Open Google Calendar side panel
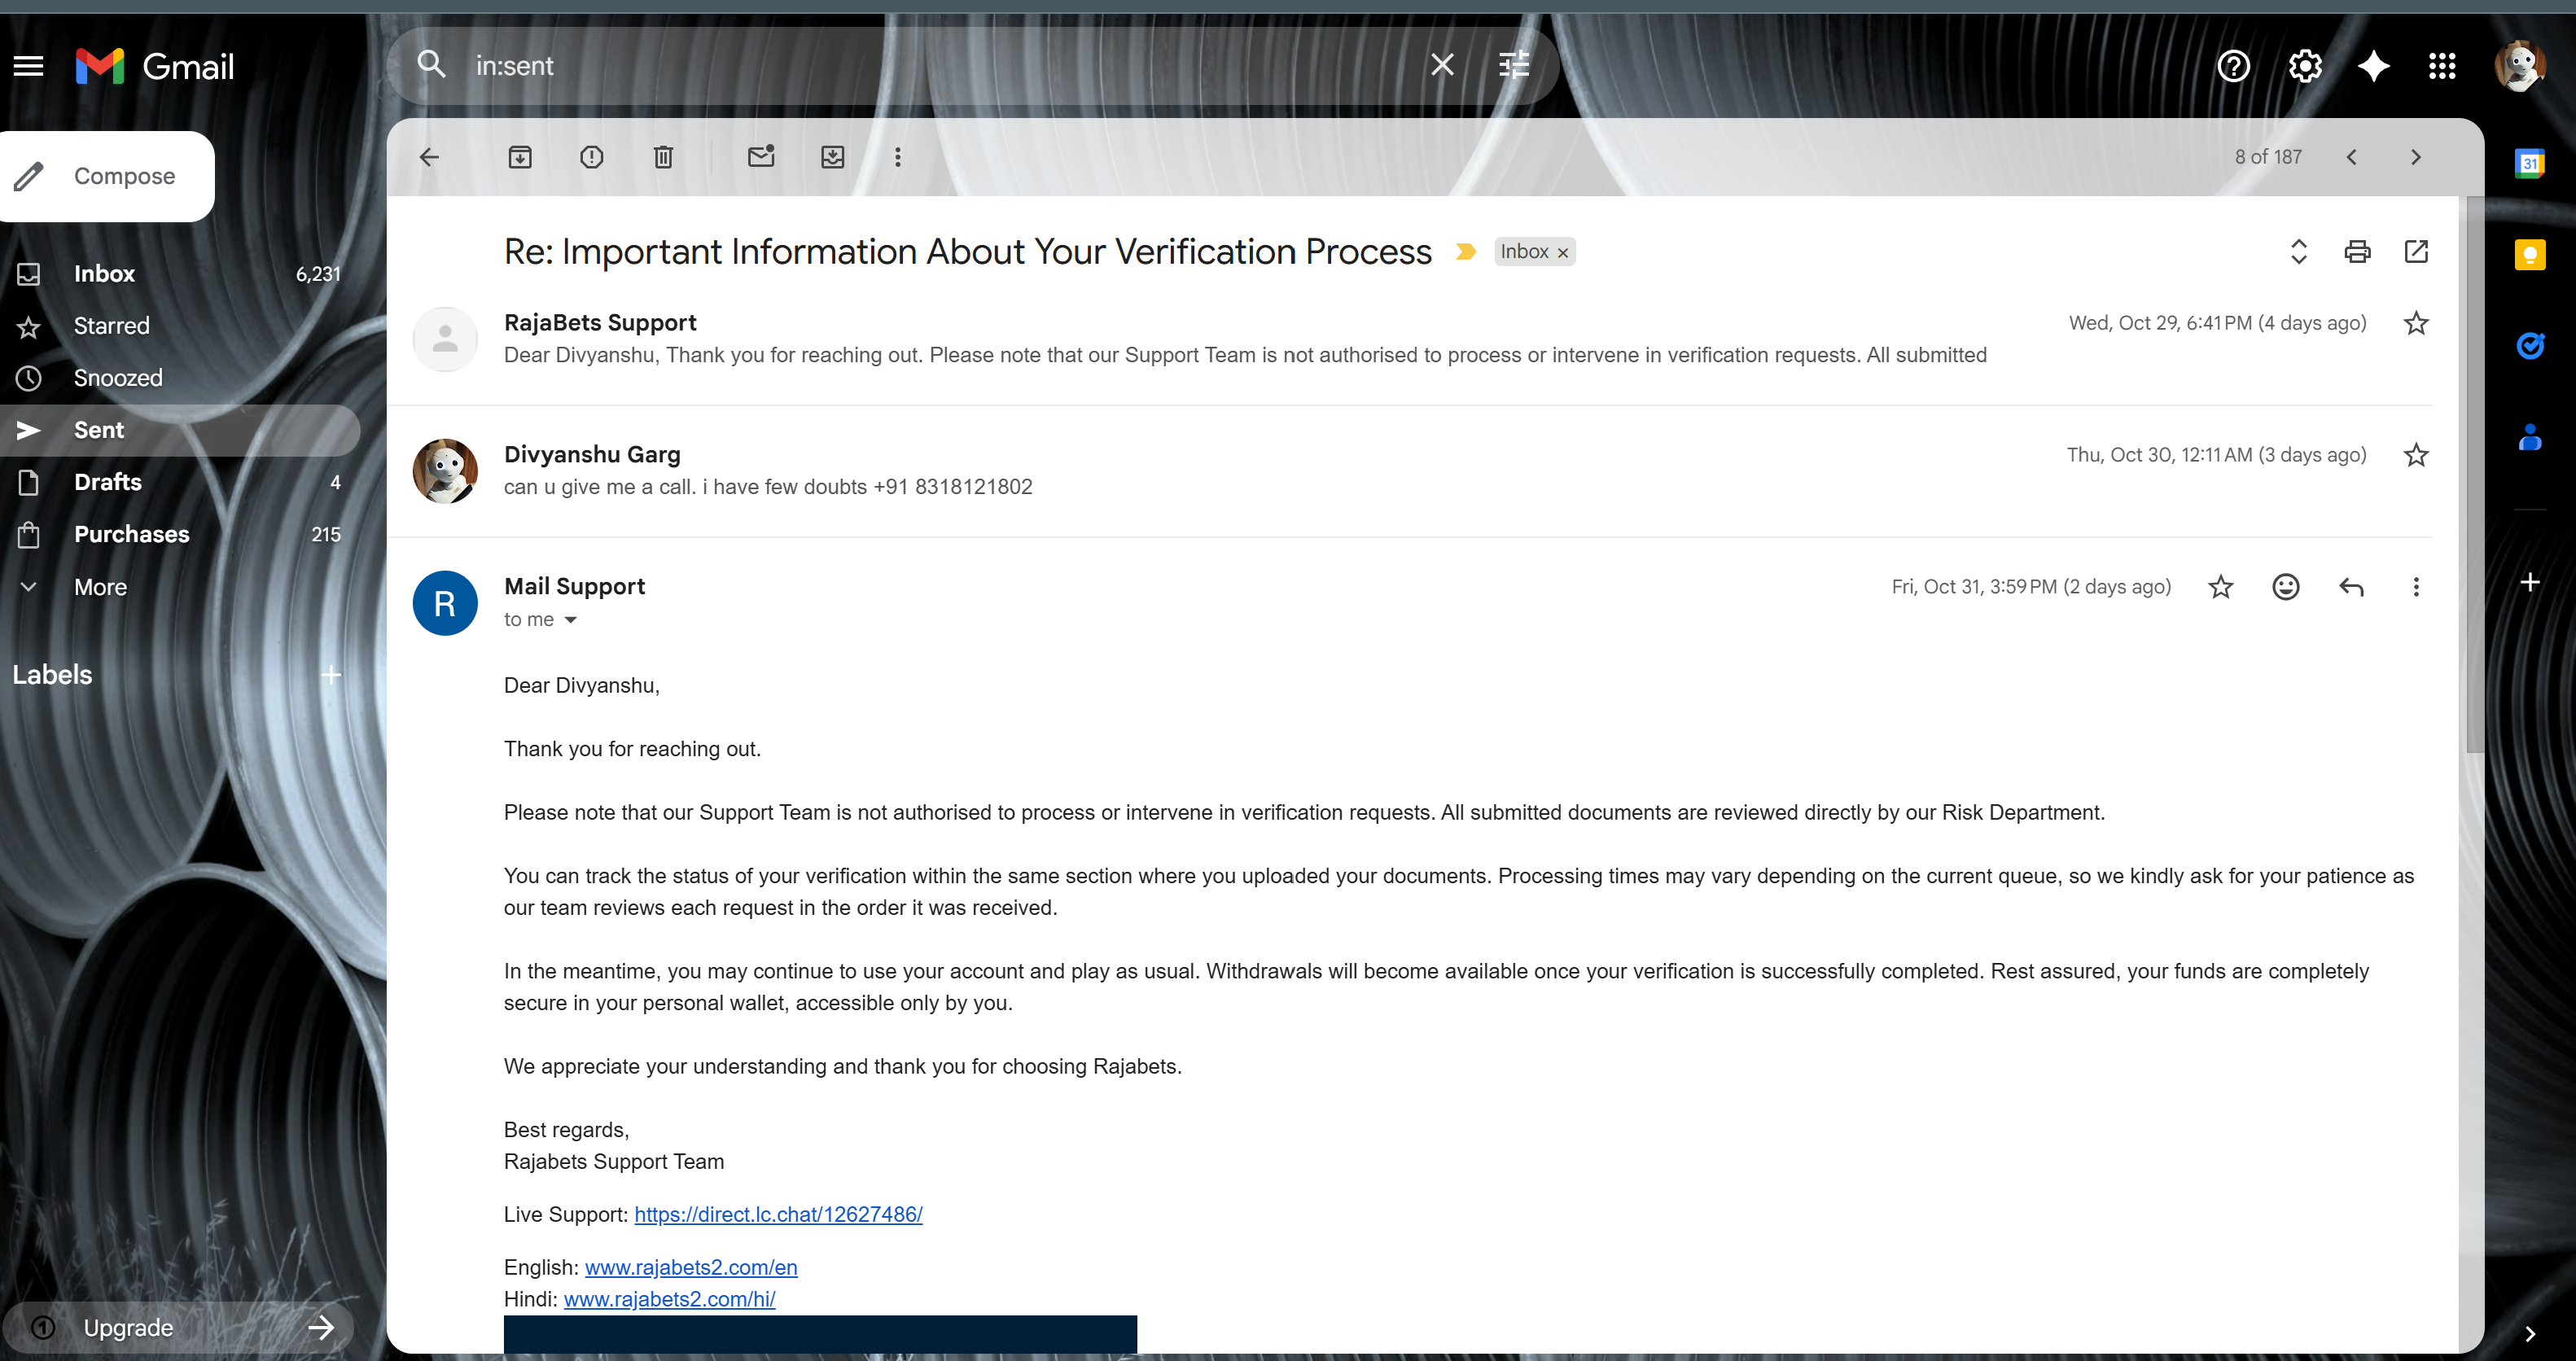This screenshot has height=1361, width=2576. pos(2529,162)
